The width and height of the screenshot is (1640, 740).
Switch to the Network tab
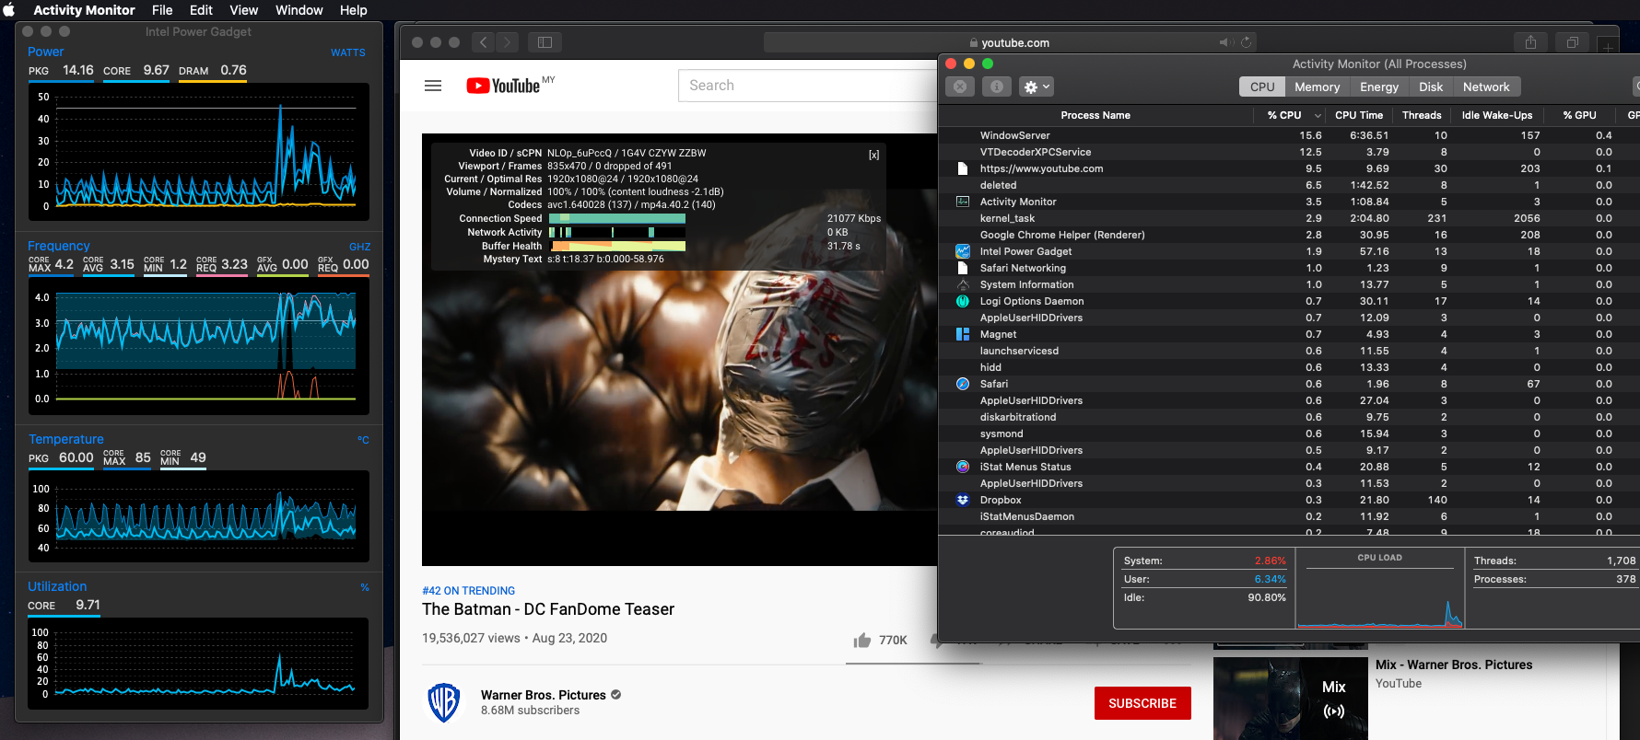click(1486, 87)
